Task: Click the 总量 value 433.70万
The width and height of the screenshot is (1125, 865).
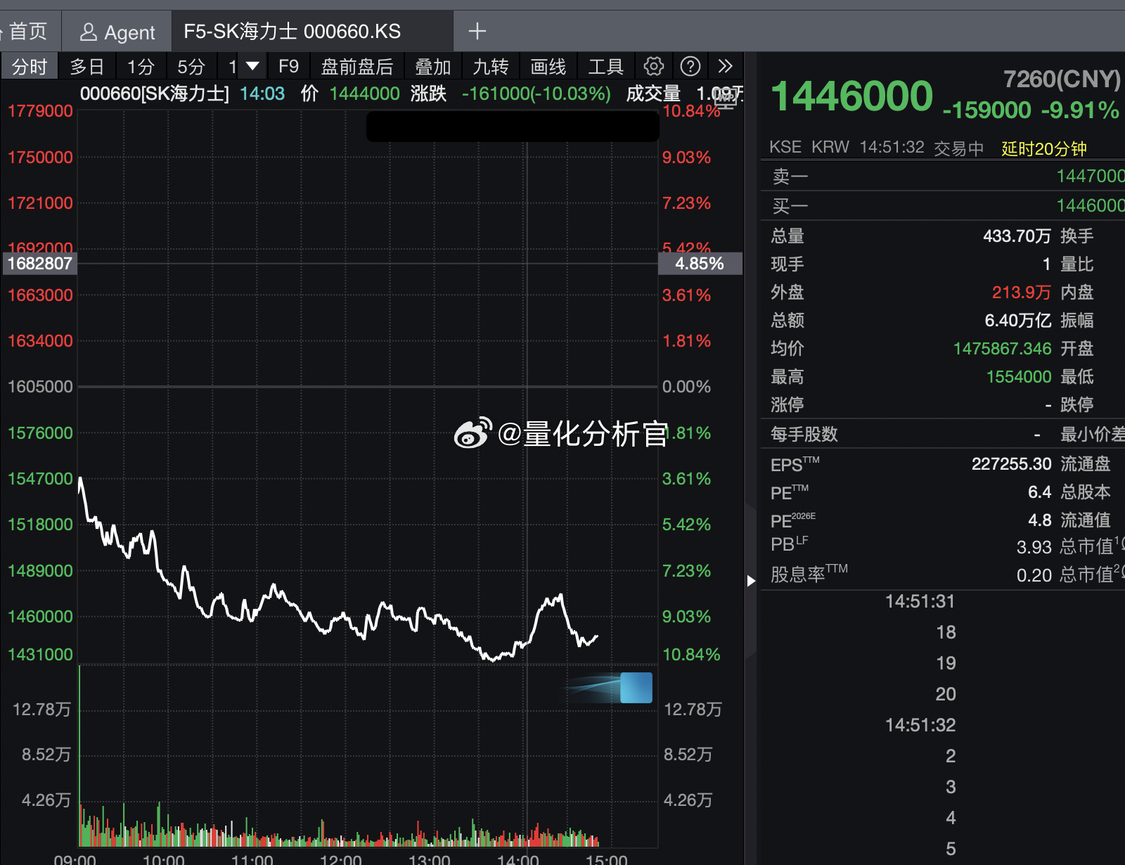Action: coord(1017,236)
